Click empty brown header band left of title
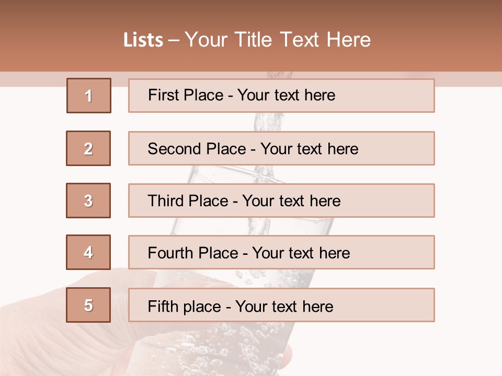Image resolution: width=502 pixels, height=376 pixels. (x=52, y=37)
